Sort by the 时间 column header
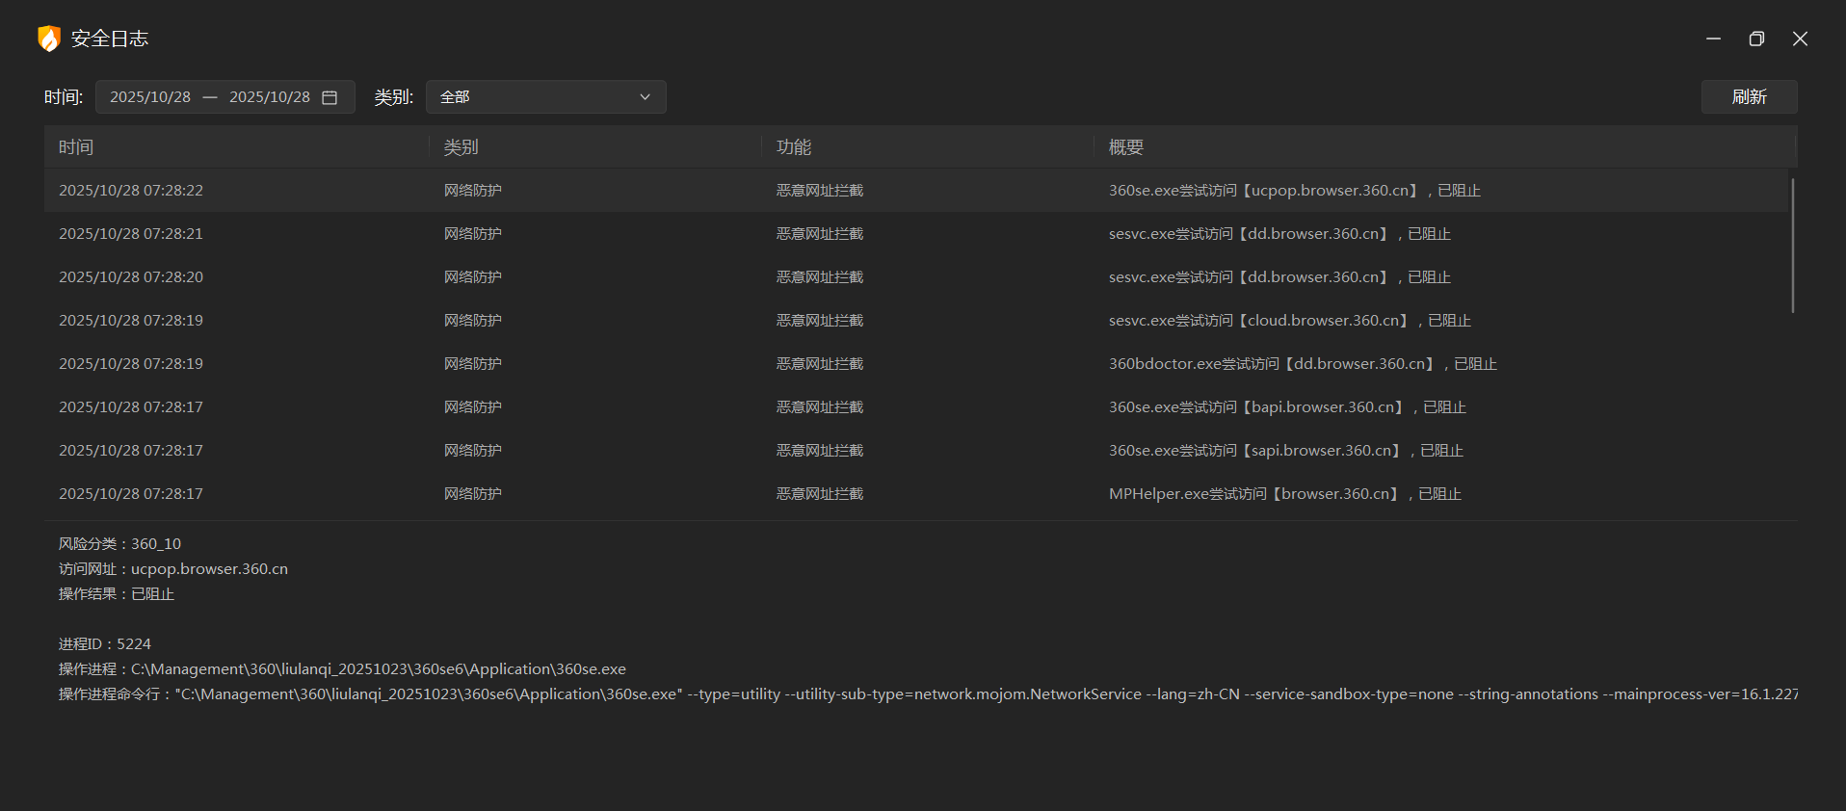 tap(76, 147)
